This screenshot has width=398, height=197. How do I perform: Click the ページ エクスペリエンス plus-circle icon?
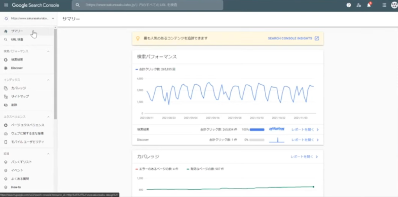point(6,125)
